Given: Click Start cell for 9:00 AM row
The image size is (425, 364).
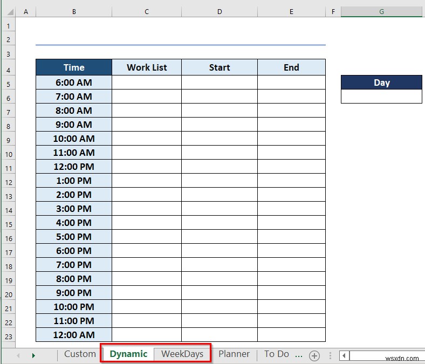Looking at the screenshot, I should (220, 125).
